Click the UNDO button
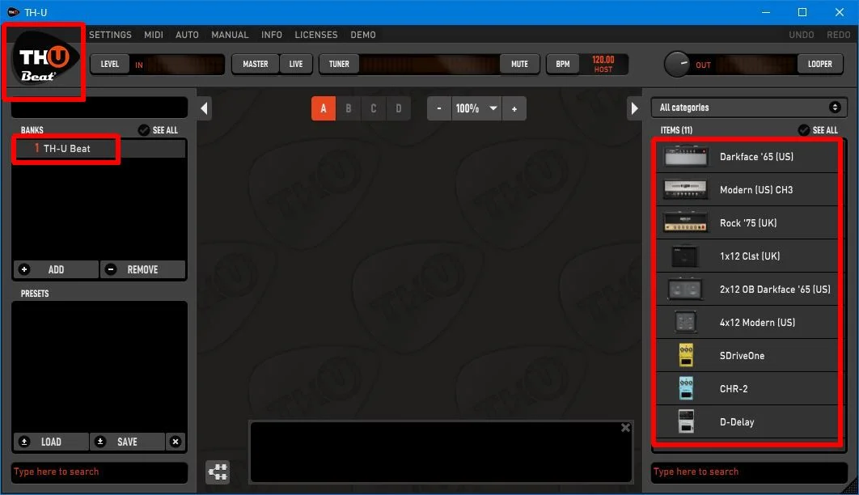Screen dimensions: 859x495 tap(801, 35)
